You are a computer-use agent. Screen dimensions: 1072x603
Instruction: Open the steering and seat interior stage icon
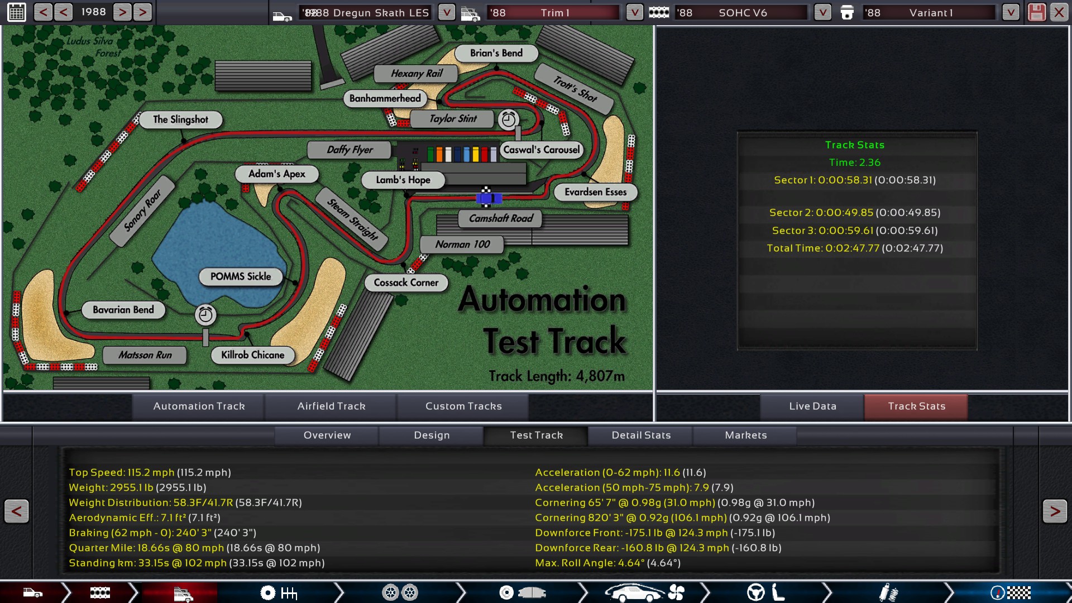(765, 592)
